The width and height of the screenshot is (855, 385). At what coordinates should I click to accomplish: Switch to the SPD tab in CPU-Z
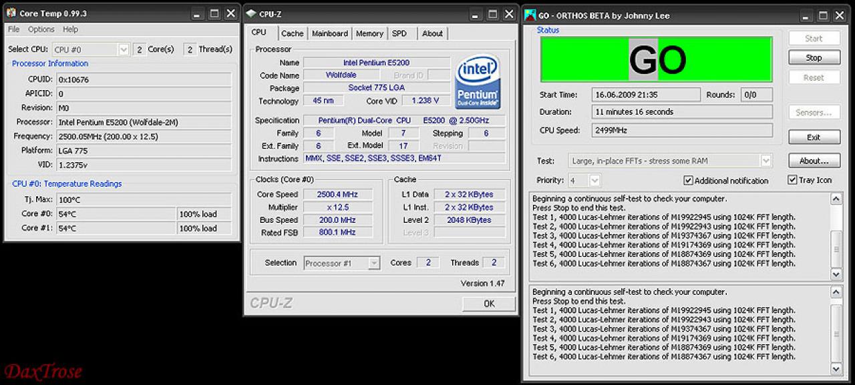pos(399,33)
